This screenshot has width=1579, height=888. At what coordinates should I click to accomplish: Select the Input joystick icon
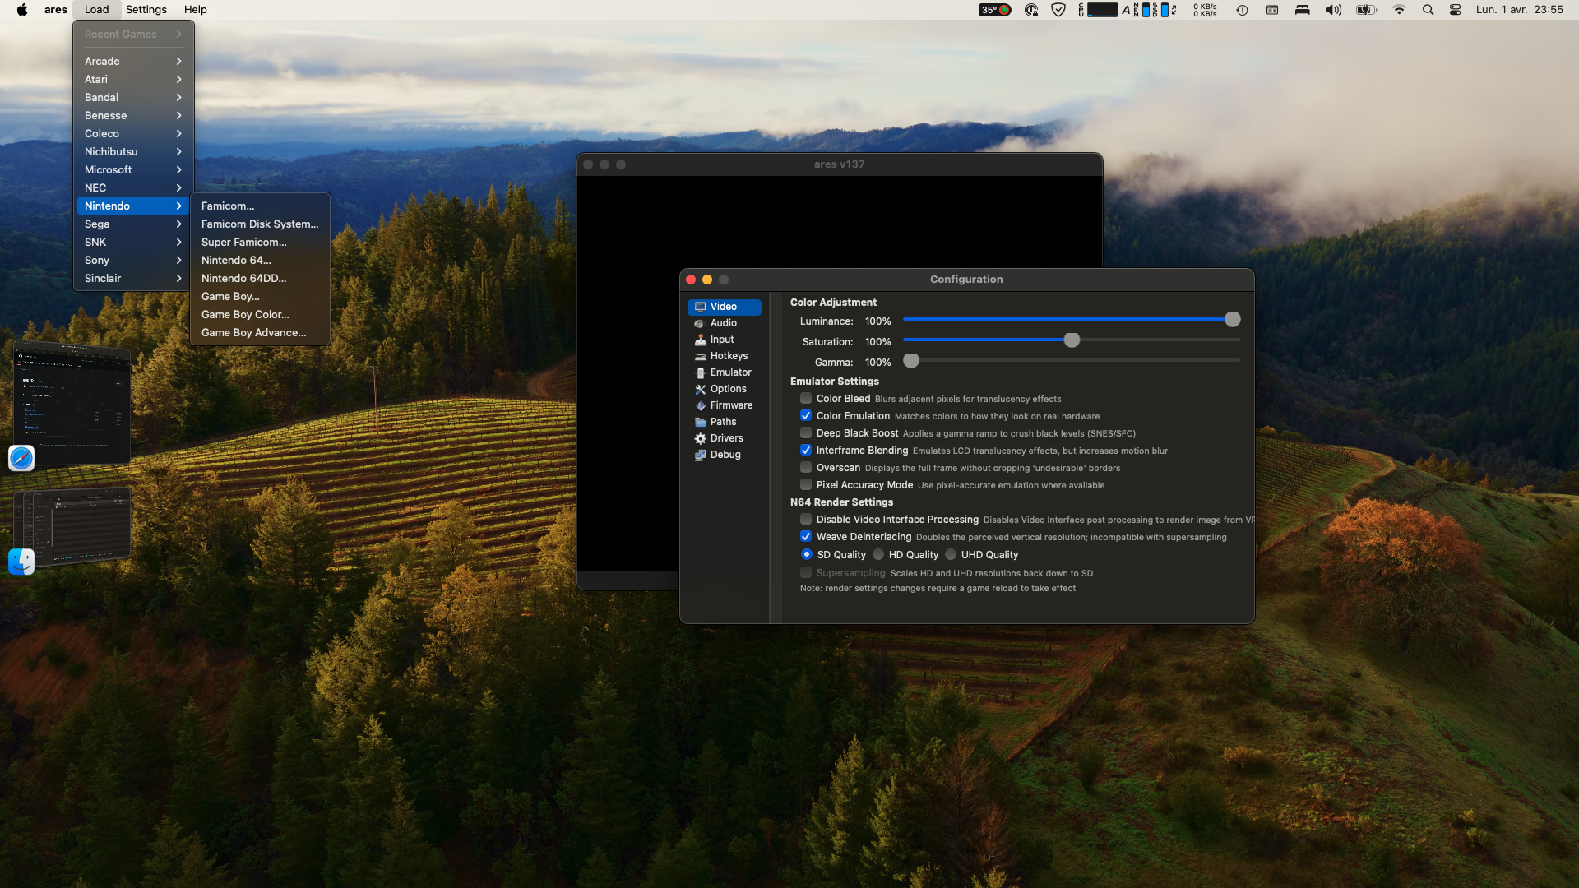(700, 340)
